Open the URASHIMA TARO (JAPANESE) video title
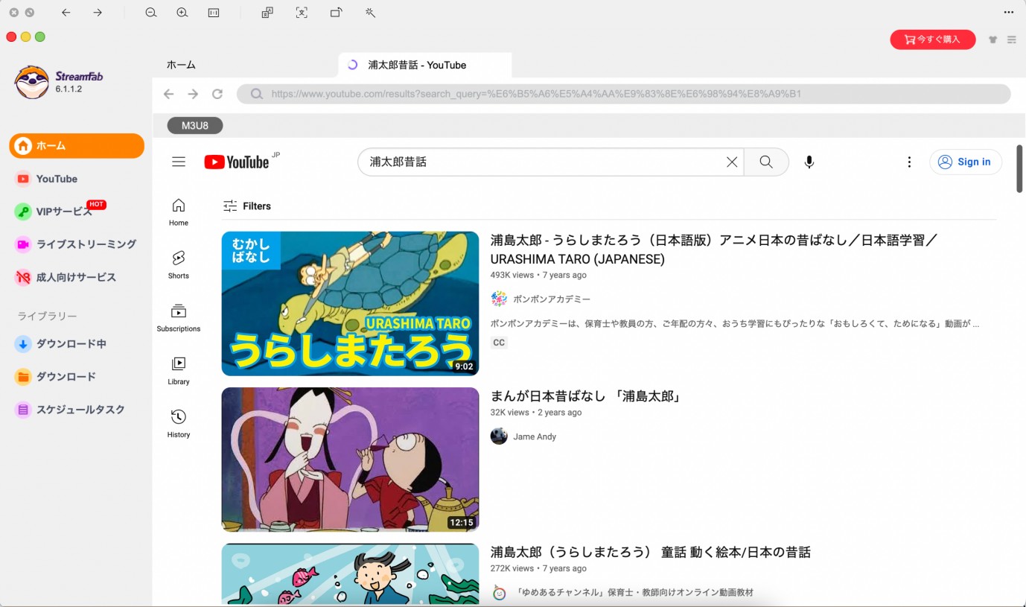 tap(713, 250)
